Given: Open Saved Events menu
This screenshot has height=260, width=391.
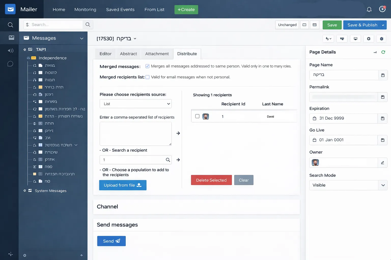Looking at the screenshot, I should (120, 9).
